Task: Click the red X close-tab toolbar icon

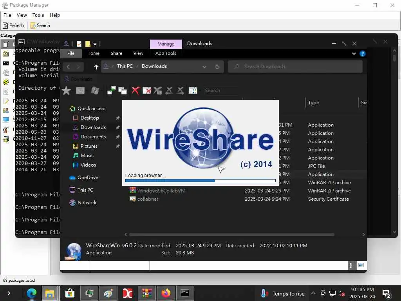Action: [135, 91]
